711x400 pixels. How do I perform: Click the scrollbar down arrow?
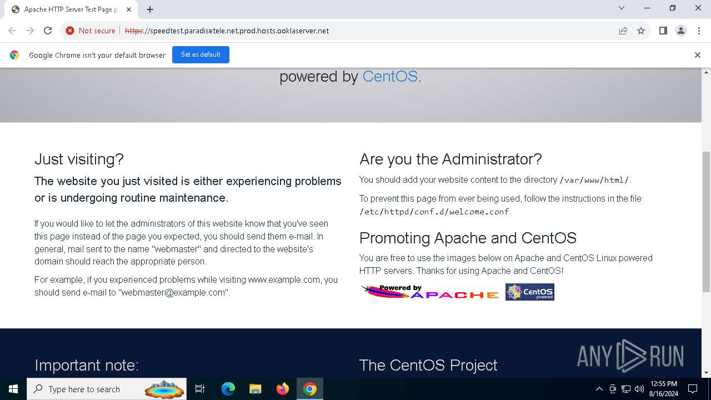706,373
